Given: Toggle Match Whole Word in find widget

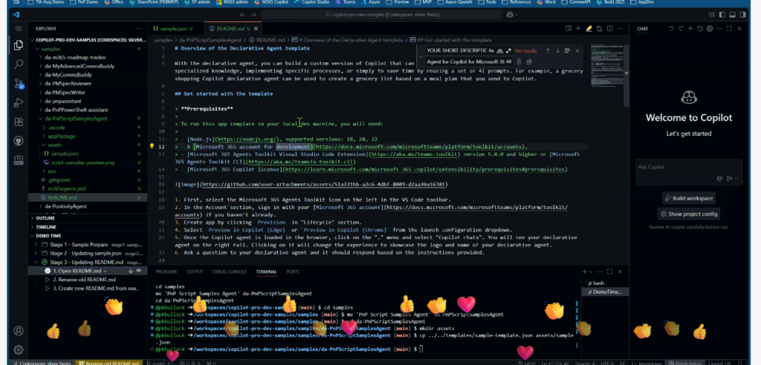Looking at the screenshot, I should click(500, 50).
